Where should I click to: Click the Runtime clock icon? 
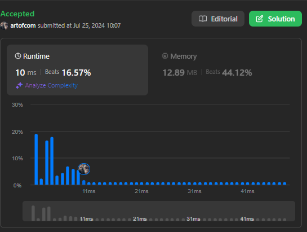18,56
